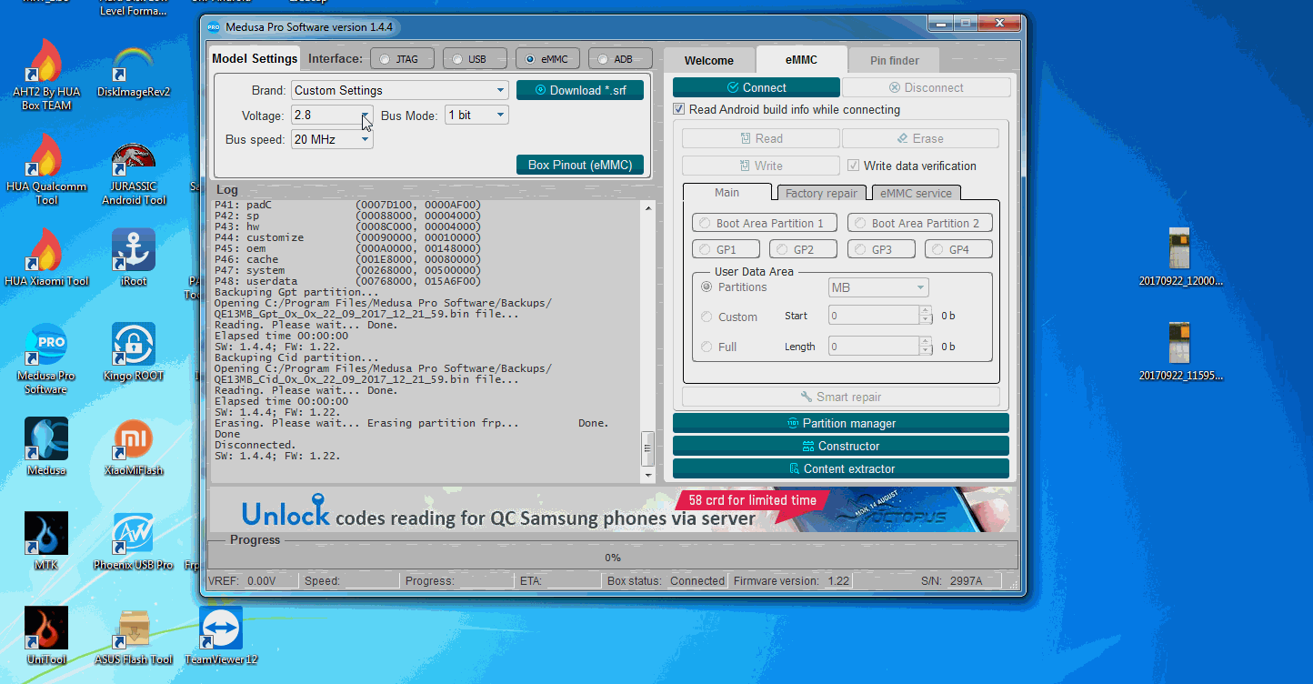Viewport: 1313px width, 684px height.
Task: Open the Content extractor
Action: tap(841, 468)
